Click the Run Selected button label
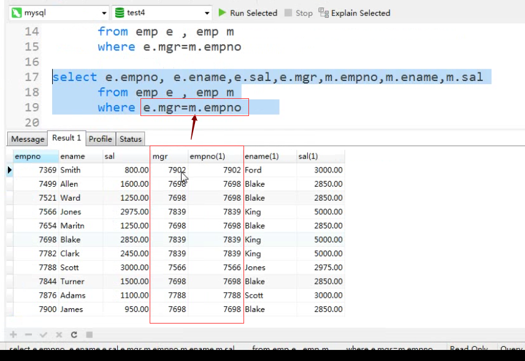Viewport: 525px width, 361px height. pos(253,13)
